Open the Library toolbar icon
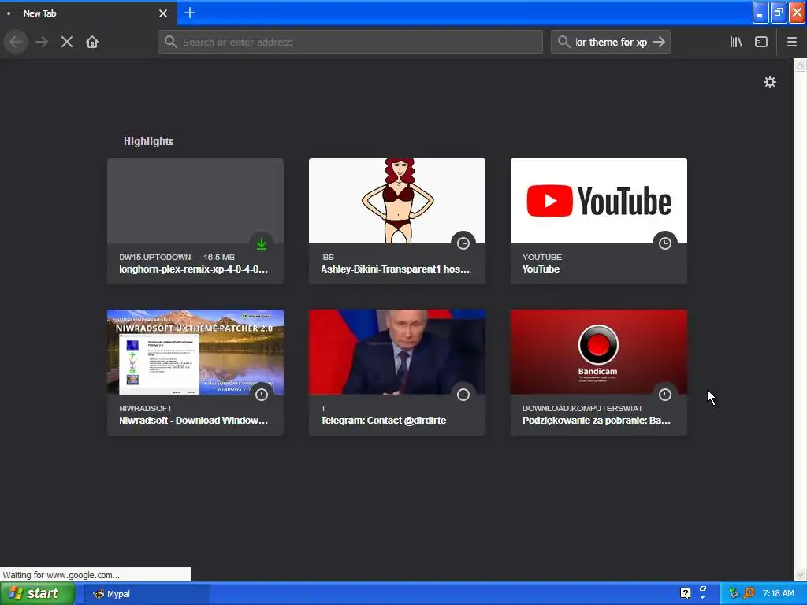 point(736,43)
